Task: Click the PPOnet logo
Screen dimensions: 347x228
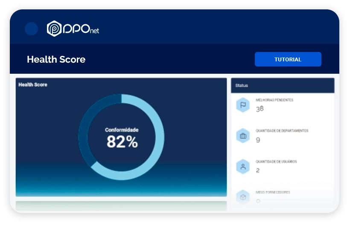Action: click(73, 29)
